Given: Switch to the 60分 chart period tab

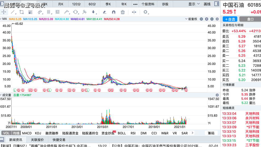Looking at the screenshot, I should pos(92,4).
